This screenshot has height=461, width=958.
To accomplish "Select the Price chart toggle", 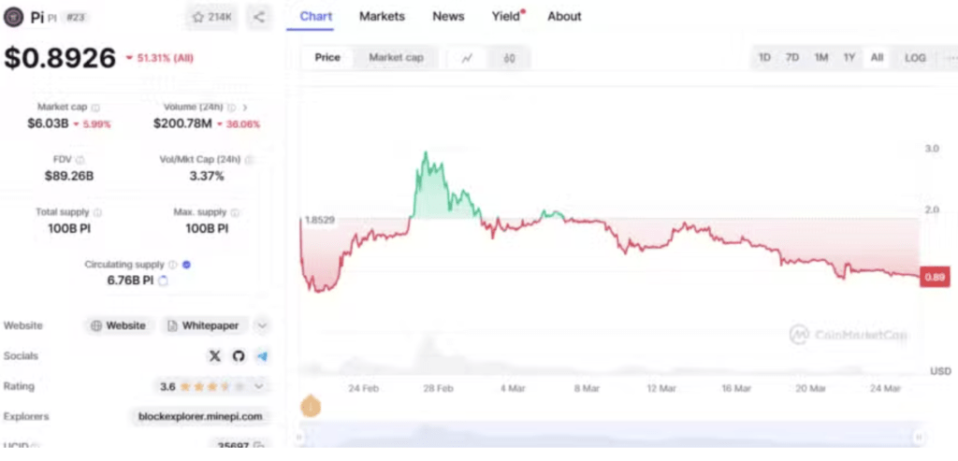I will pos(327,57).
